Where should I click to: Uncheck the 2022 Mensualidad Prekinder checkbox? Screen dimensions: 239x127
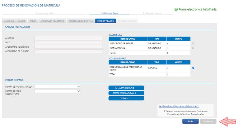click(193, 68)
